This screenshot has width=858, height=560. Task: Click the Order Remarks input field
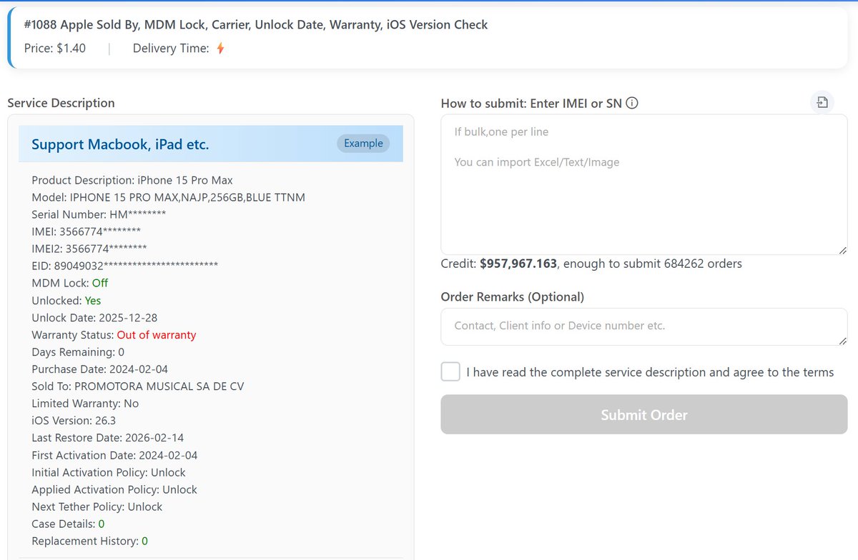point(643,326)
